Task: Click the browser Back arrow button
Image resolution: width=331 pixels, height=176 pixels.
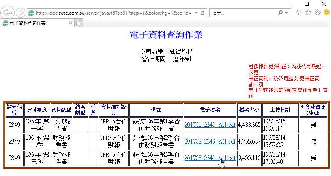Action: pyautogui.click(x=7, y=13)
